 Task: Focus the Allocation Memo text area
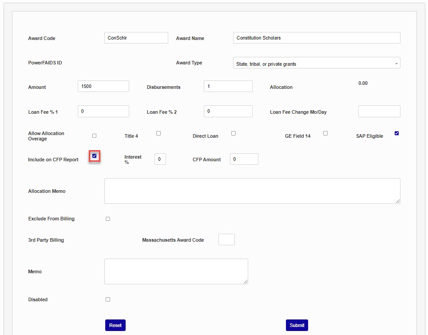coord(252,191)
